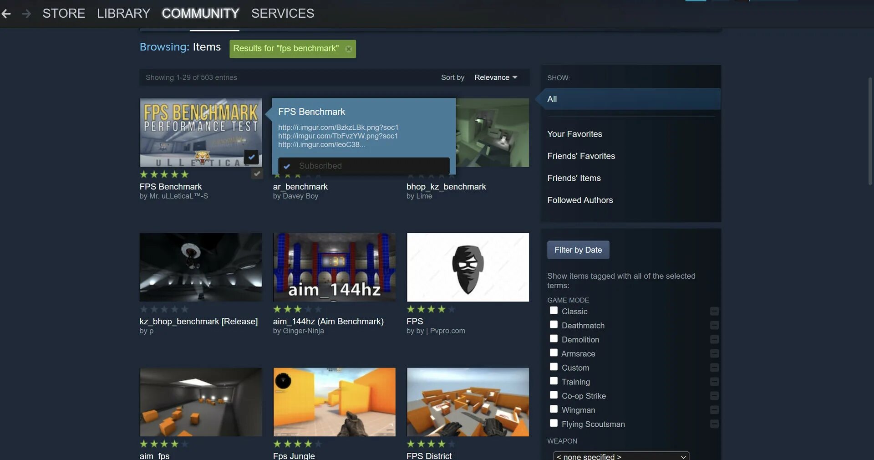Go forward with the right arrow
This screenshot has height=460, width=874.
click(26, 14)
